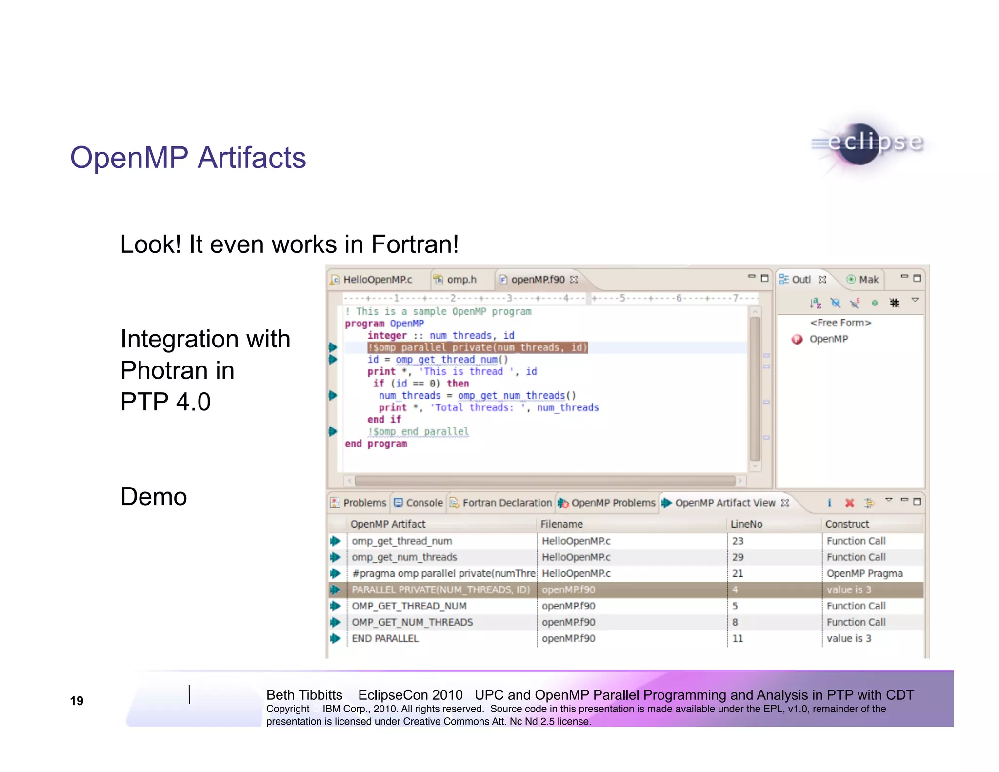Select the END PARALLEL artifact row
999x772 pixels.
[626, 638]
